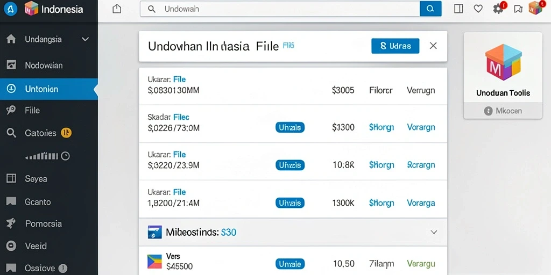Click the round timer icon after signal bars
The image size is (551, 275).
pos(65,156)
